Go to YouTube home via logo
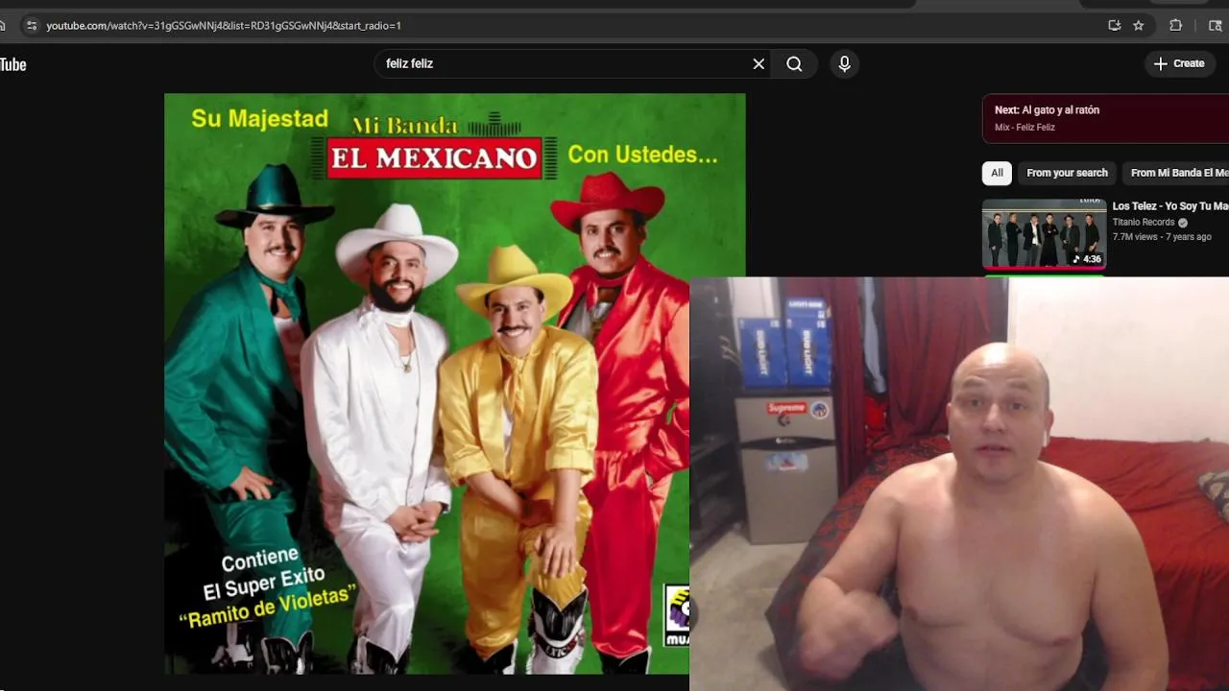The image size is (1229, 691). point(12,64)
